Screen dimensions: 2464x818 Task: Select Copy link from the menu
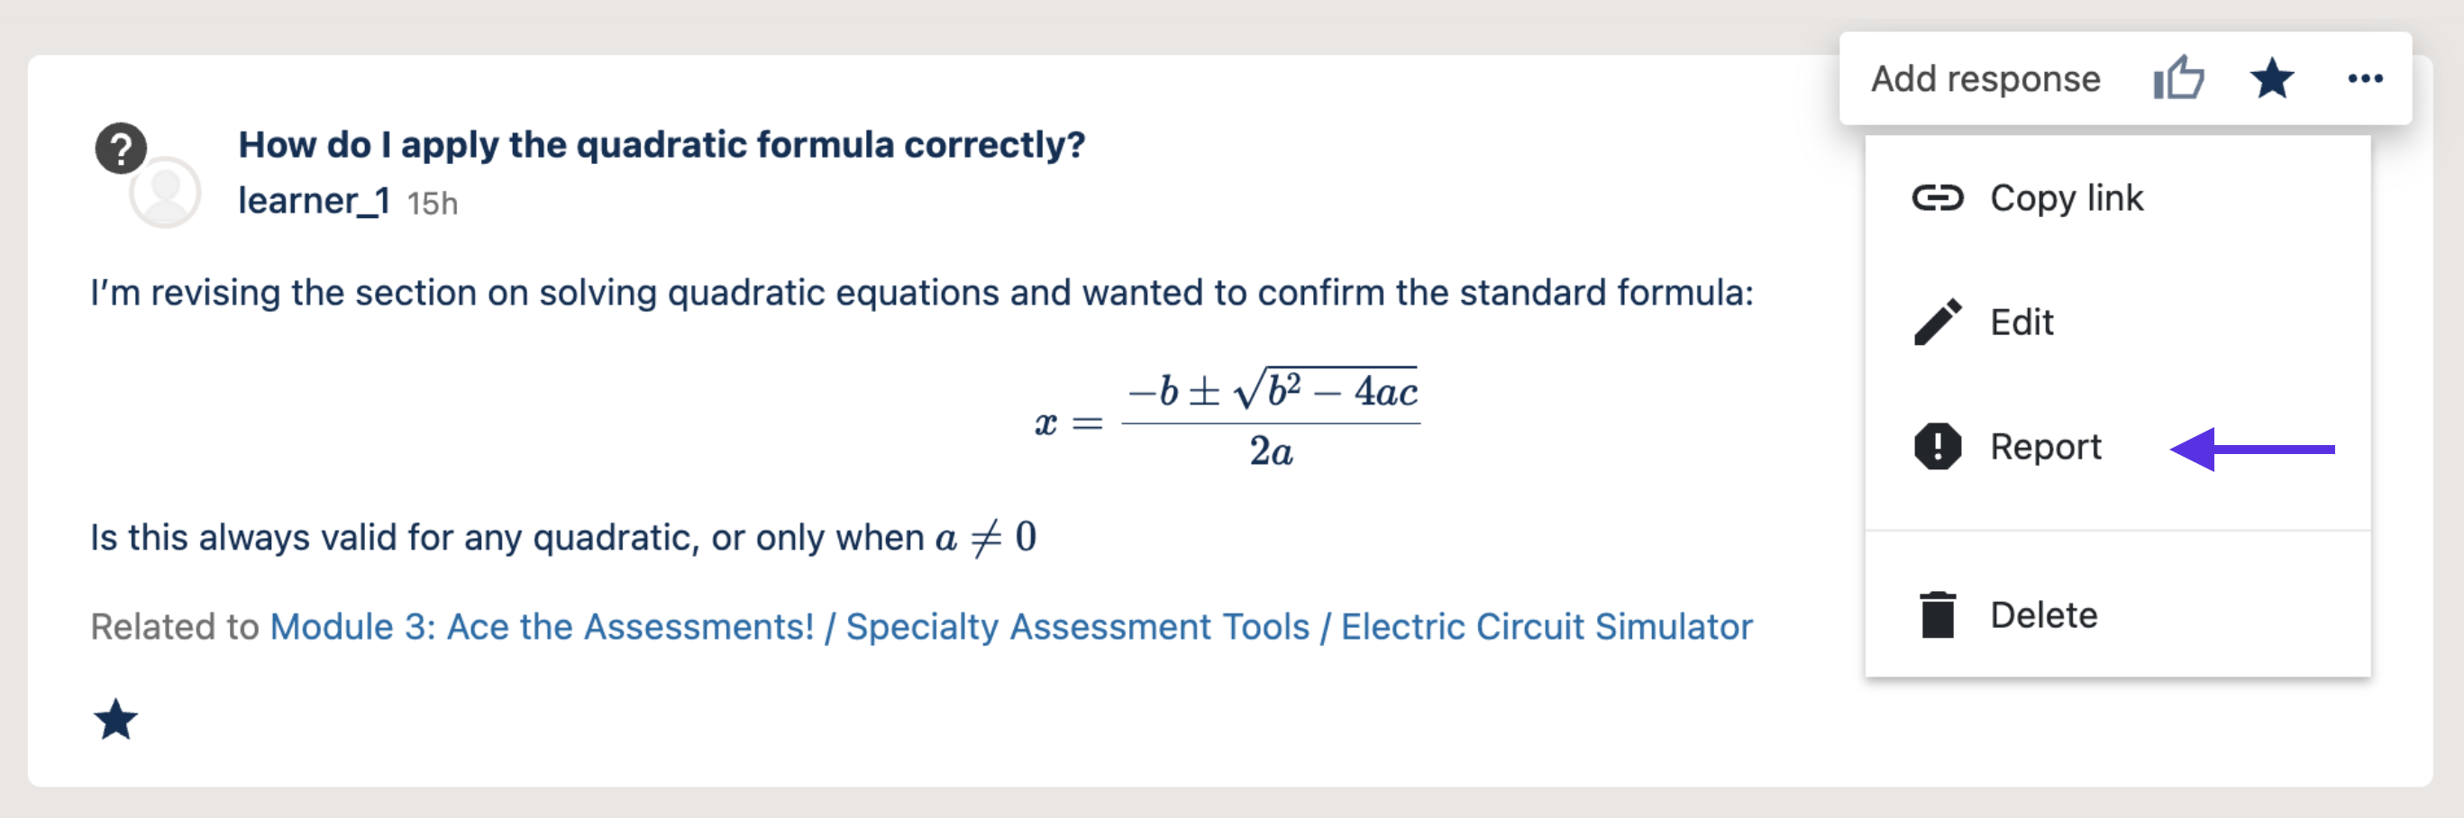point(2066,198)
